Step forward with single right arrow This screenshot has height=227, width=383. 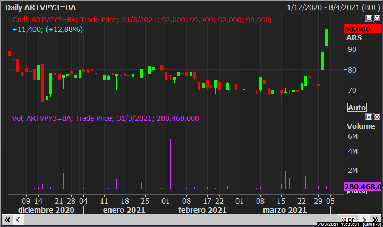click(x=364, y=220)
